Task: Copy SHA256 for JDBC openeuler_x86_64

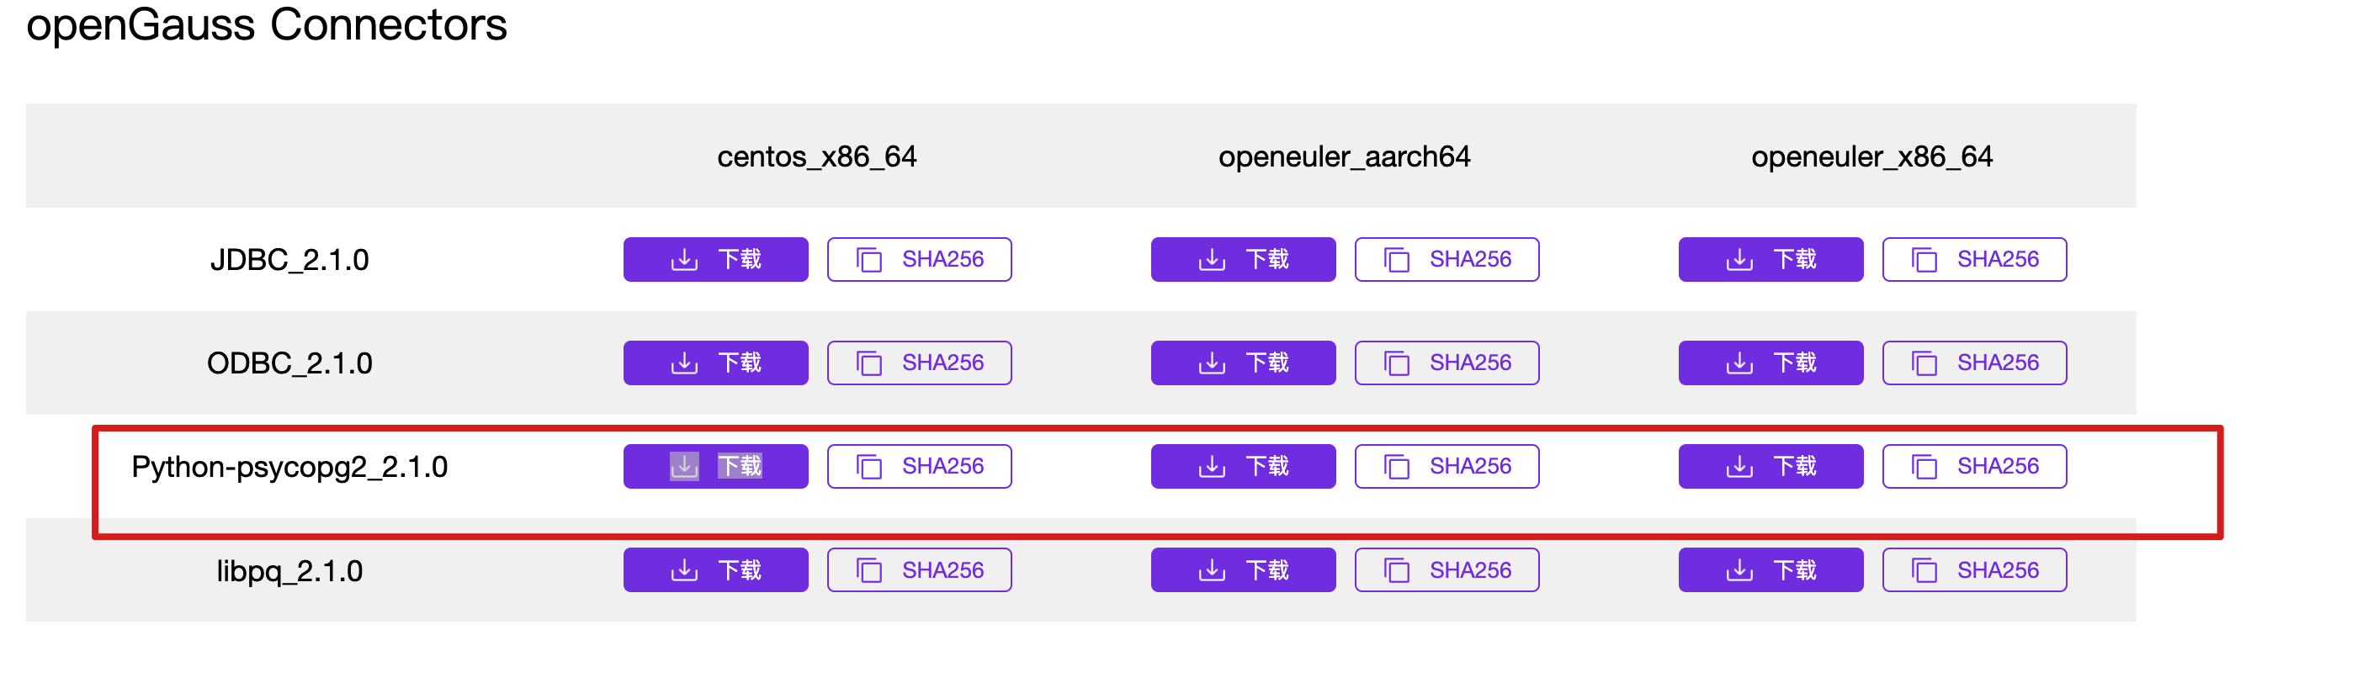Action: point(1974,260)
